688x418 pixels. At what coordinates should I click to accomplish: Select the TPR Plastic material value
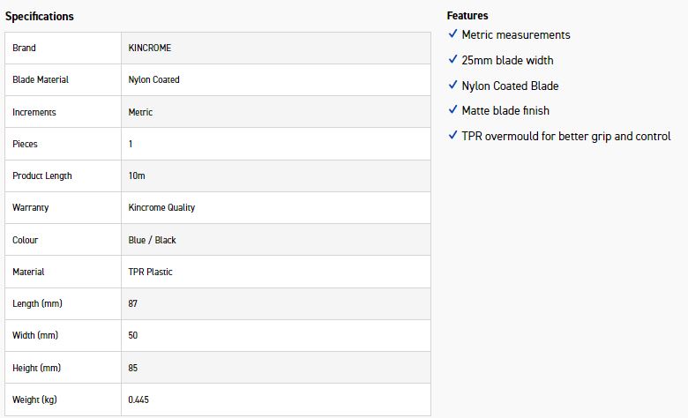(x=151, y=272)
